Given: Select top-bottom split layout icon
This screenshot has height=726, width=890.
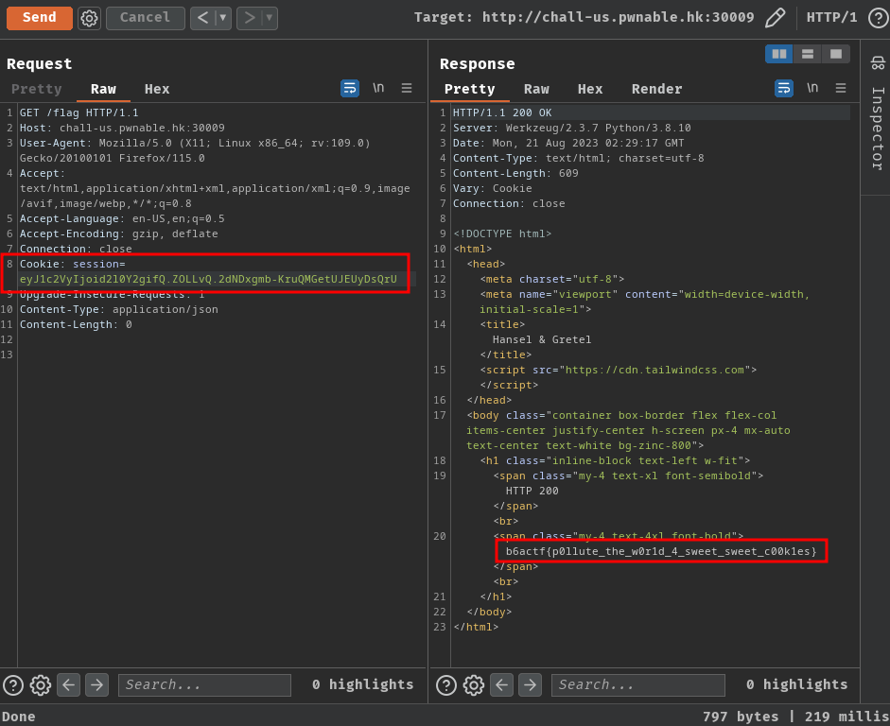Looking at the screenshot, I should (807, 54).
